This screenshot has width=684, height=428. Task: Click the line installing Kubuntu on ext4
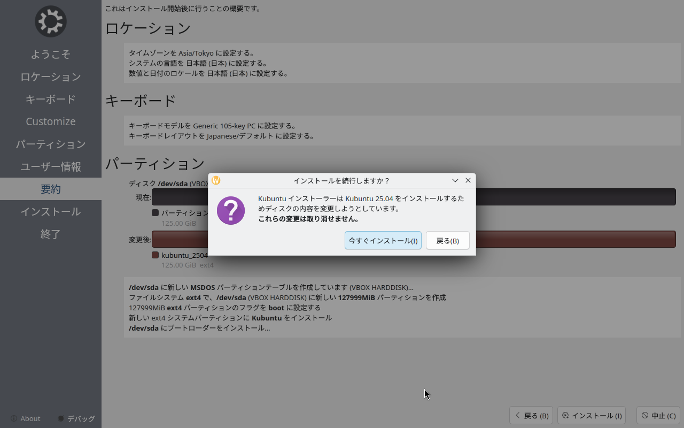(230, 318)
